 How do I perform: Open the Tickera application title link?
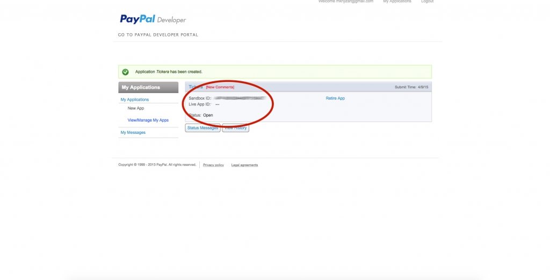[x=196, y=87]
